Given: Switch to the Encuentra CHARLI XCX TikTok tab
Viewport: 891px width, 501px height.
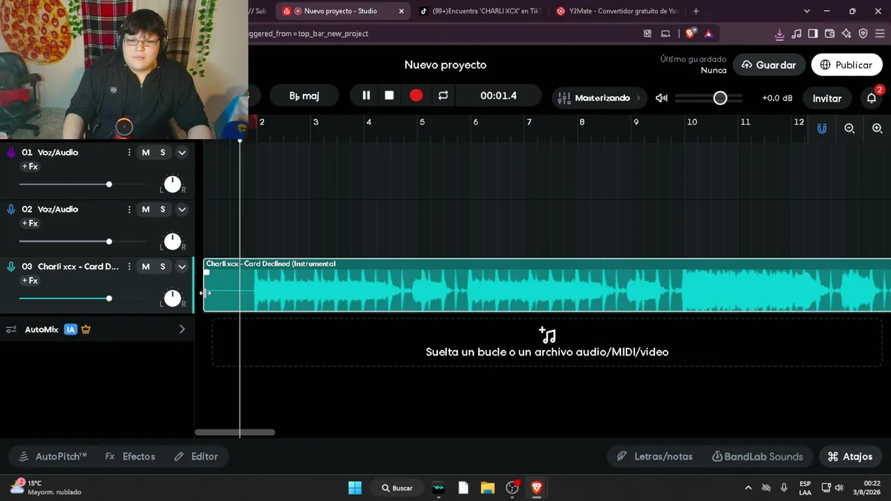Looking at the screenshot, I should [480, 11].
